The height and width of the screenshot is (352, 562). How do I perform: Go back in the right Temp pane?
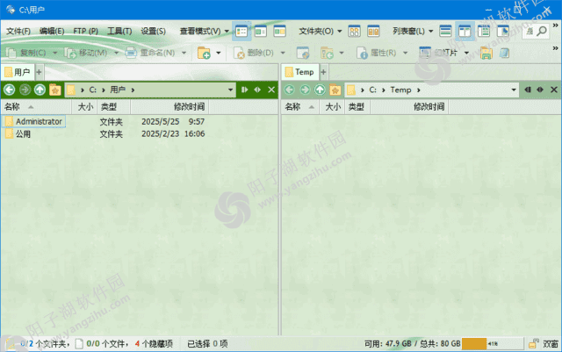pos(289,90)
